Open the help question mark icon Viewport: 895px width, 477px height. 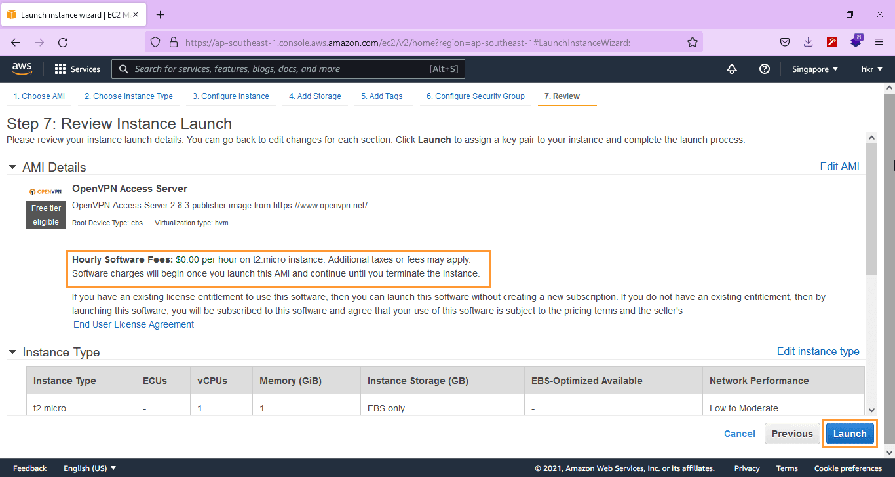[765, 69]
